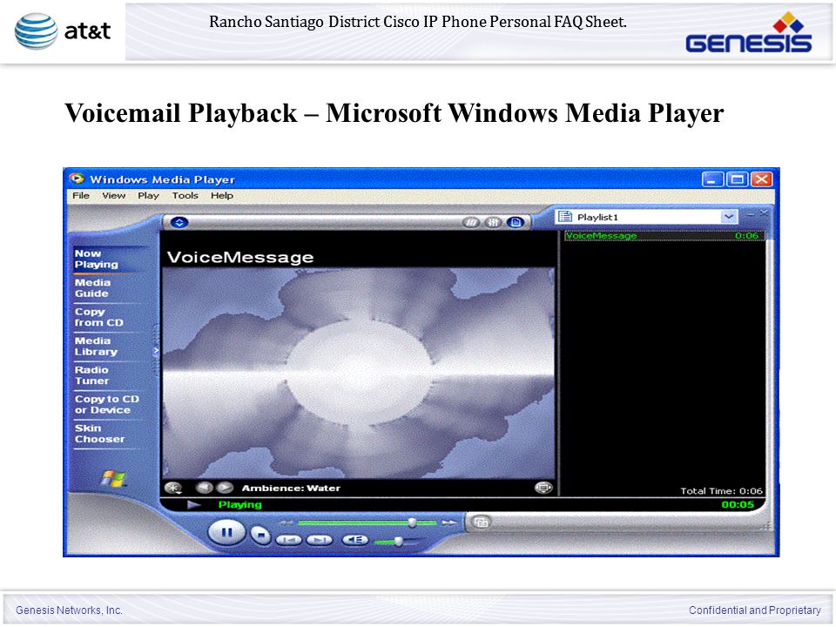Open the Skin Chooser tab
The width and height of the screenshot is (836, 627).
99,434
